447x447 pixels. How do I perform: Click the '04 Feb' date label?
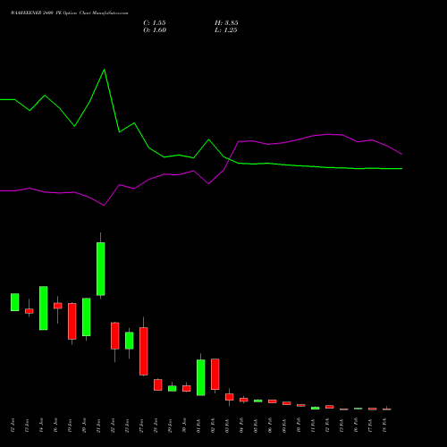pos(241,426)
